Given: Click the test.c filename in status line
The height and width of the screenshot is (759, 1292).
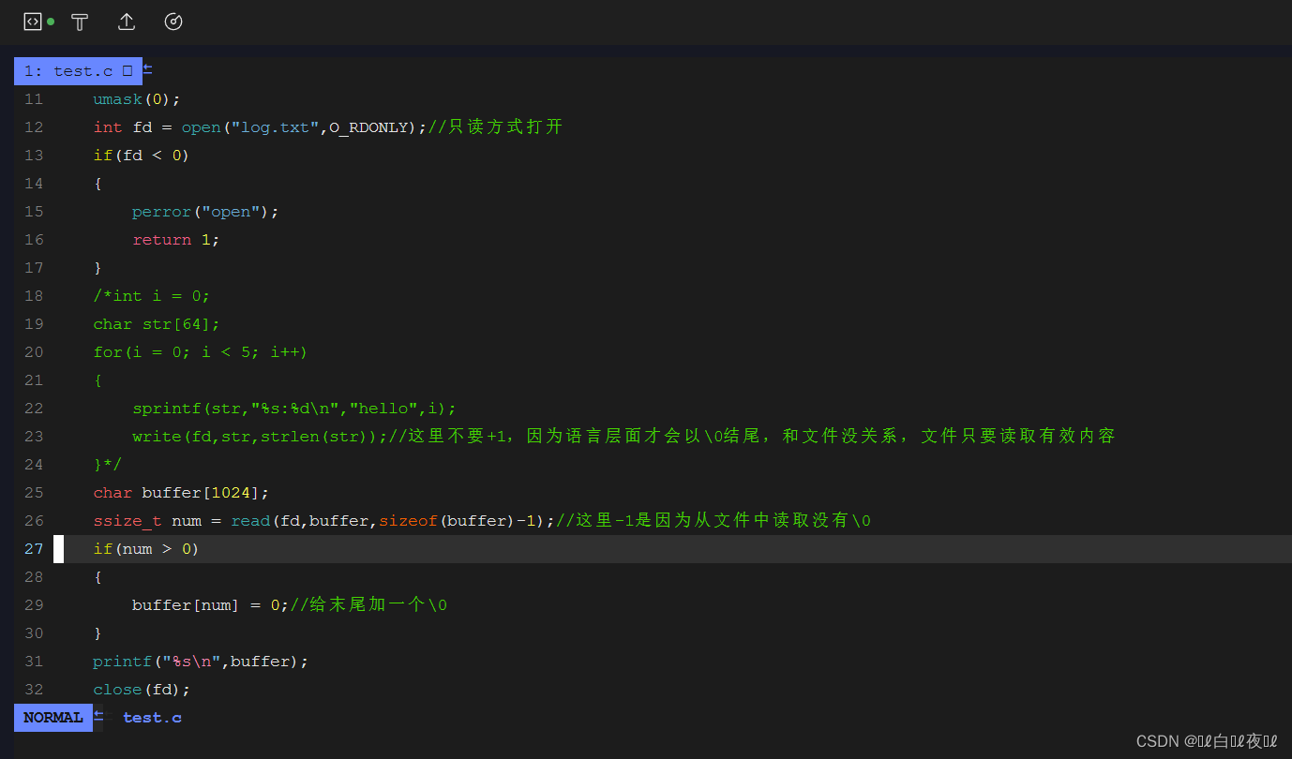Looking at the screenshot, I should click(x=152, y=718).
